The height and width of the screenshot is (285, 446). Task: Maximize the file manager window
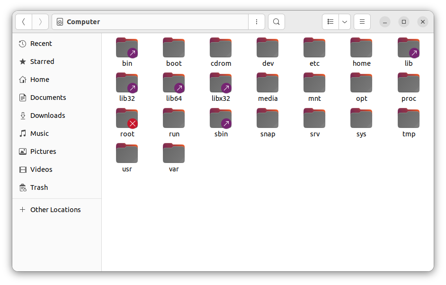[x=403, y=22]
